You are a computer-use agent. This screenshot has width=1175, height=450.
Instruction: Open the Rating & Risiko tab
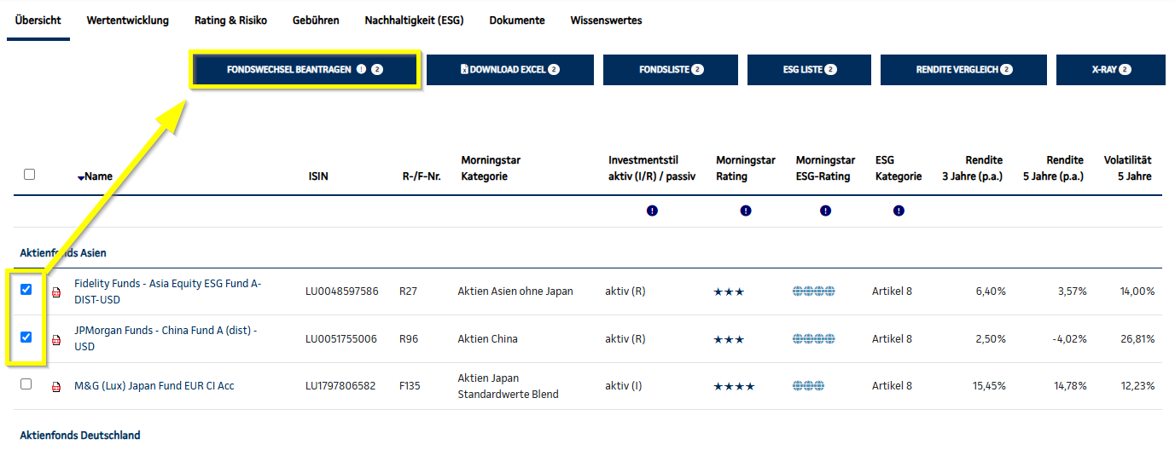coord(230,20)
